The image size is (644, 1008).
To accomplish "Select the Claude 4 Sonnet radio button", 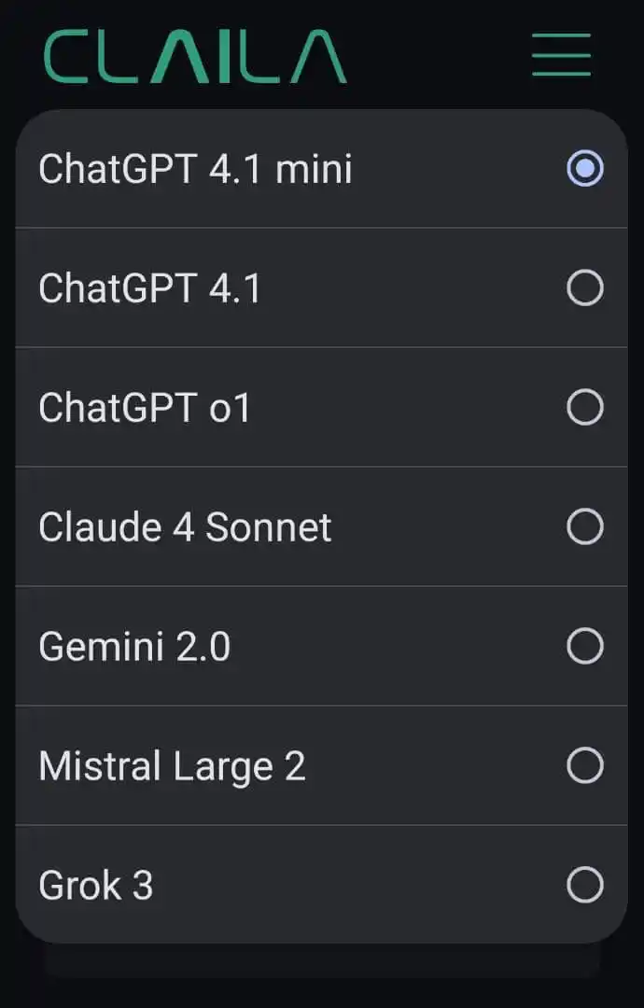I will 585,526.
